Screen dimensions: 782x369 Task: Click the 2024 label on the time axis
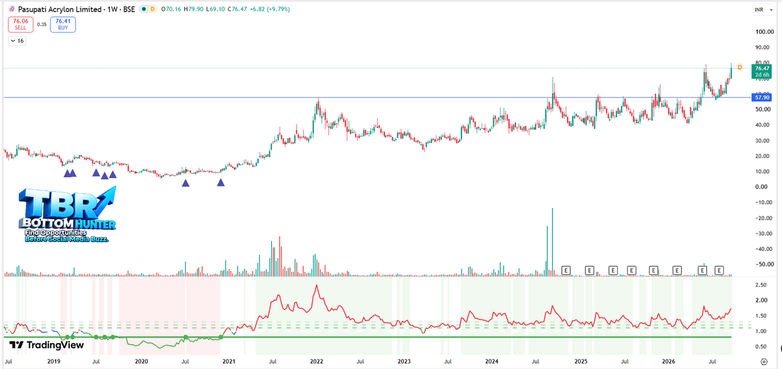click(x=492, y=361)
